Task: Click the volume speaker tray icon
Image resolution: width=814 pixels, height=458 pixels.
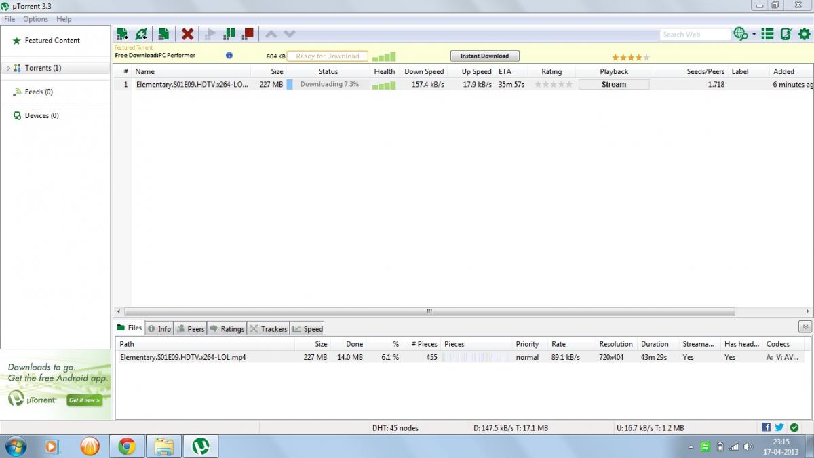Action: click(748, 447)
